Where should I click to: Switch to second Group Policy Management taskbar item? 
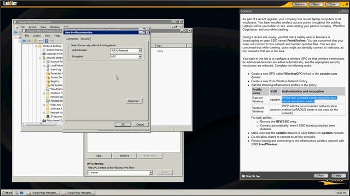click(x=78, y=193)
